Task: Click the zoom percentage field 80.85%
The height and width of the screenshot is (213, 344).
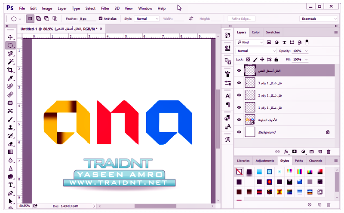Action: [25, 206]
